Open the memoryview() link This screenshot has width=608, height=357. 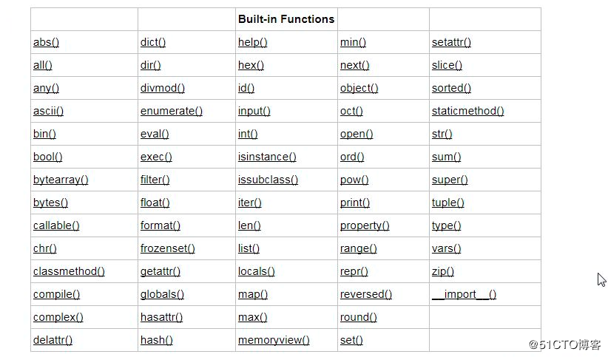[274, 340]
